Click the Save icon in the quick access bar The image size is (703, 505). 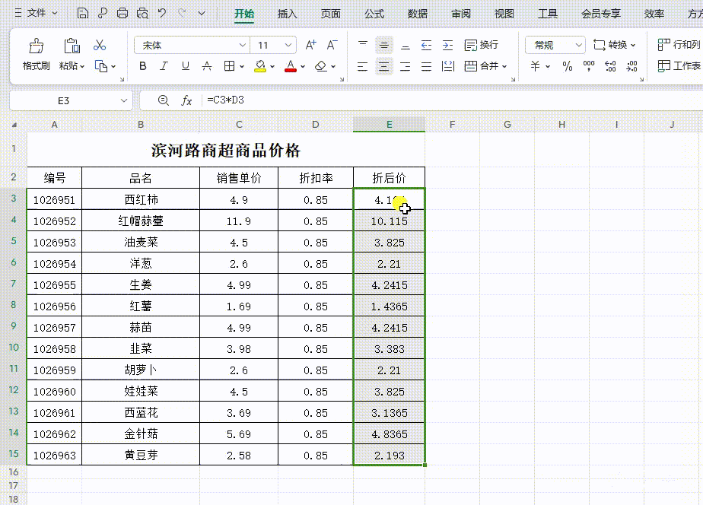(x=82, y=13)
